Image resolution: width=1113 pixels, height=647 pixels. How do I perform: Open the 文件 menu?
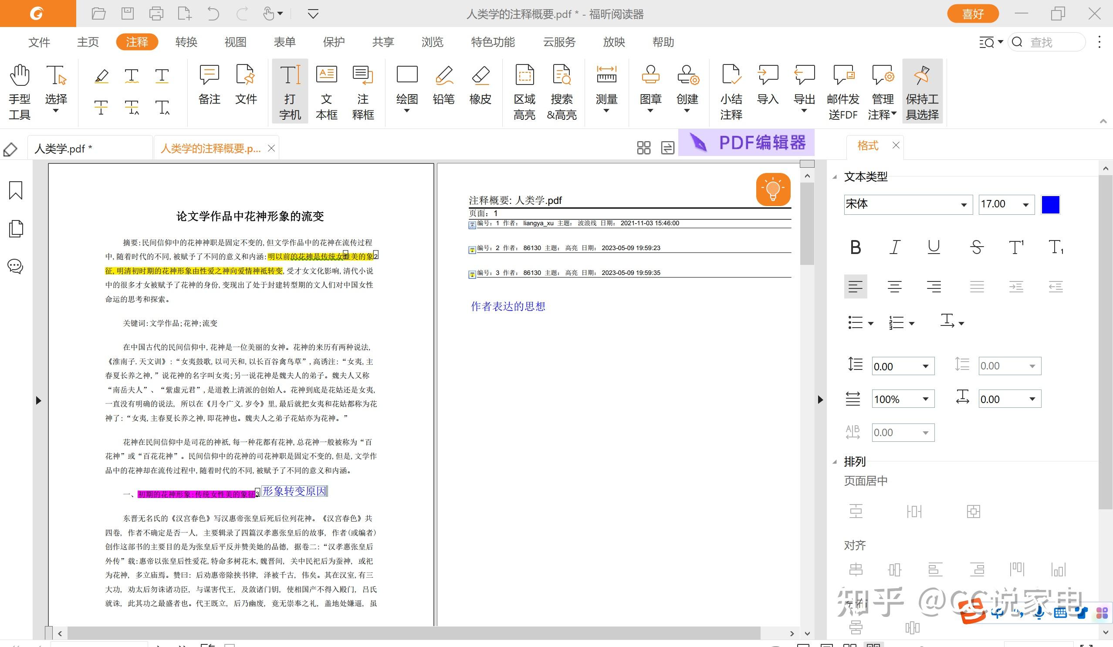(x=39, y=42)
